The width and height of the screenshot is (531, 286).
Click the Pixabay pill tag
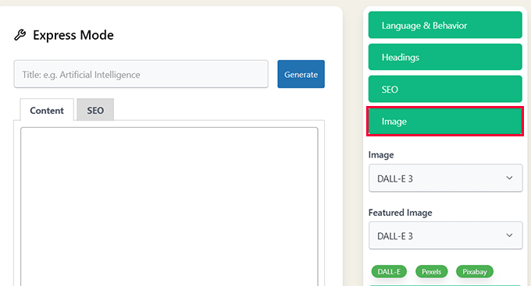475,271
